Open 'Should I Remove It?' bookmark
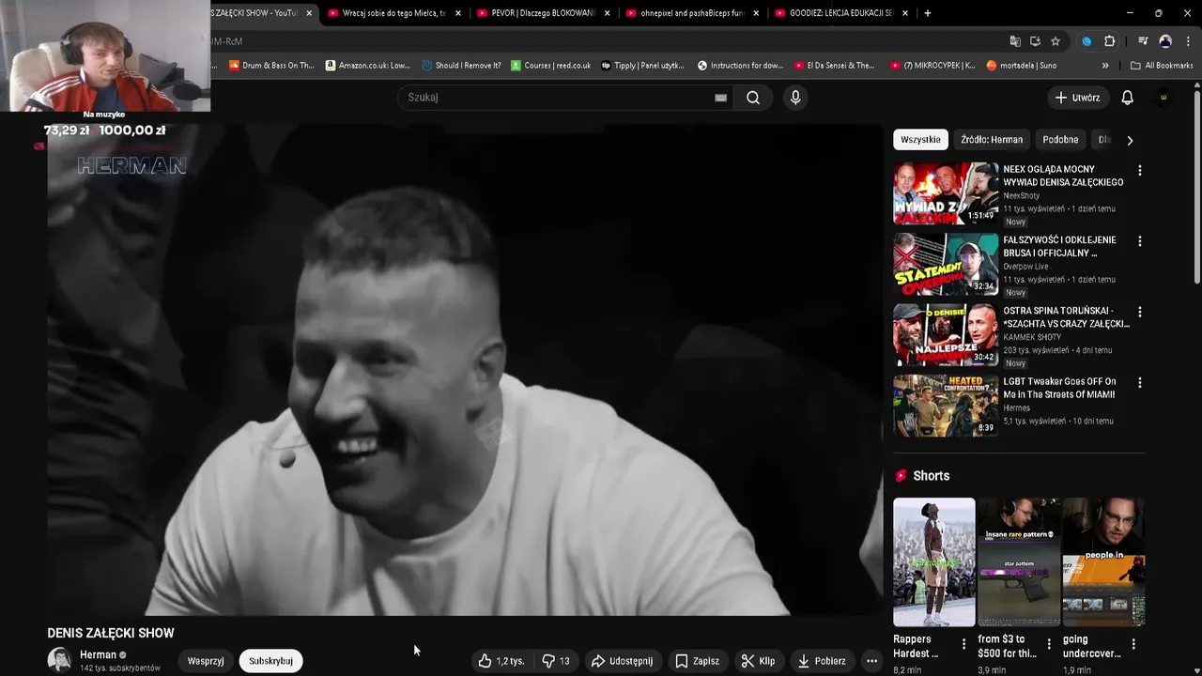The width and height of the screenshot is (1202, 676). pyautogui.click(x=461, y=66)
